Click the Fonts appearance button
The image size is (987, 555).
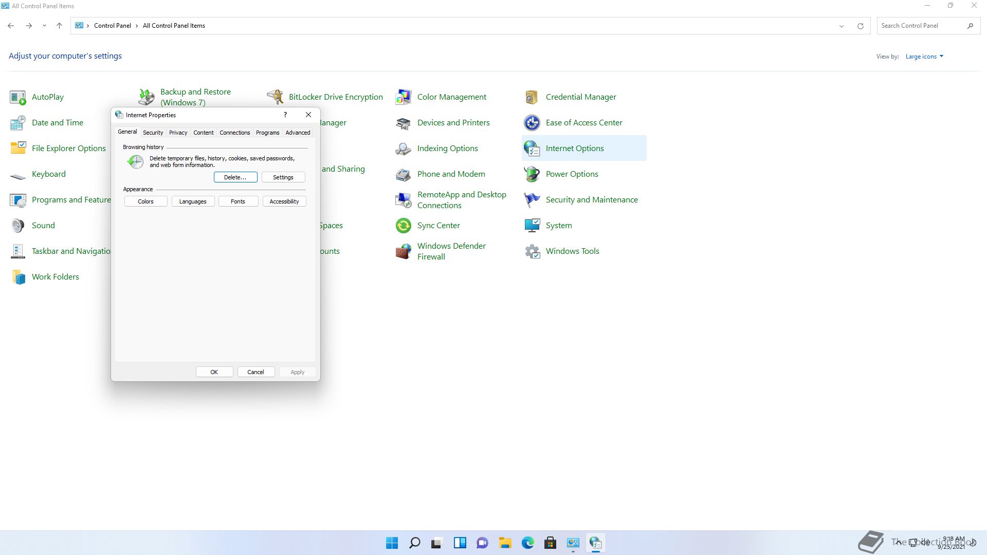[x=238, y=201]
